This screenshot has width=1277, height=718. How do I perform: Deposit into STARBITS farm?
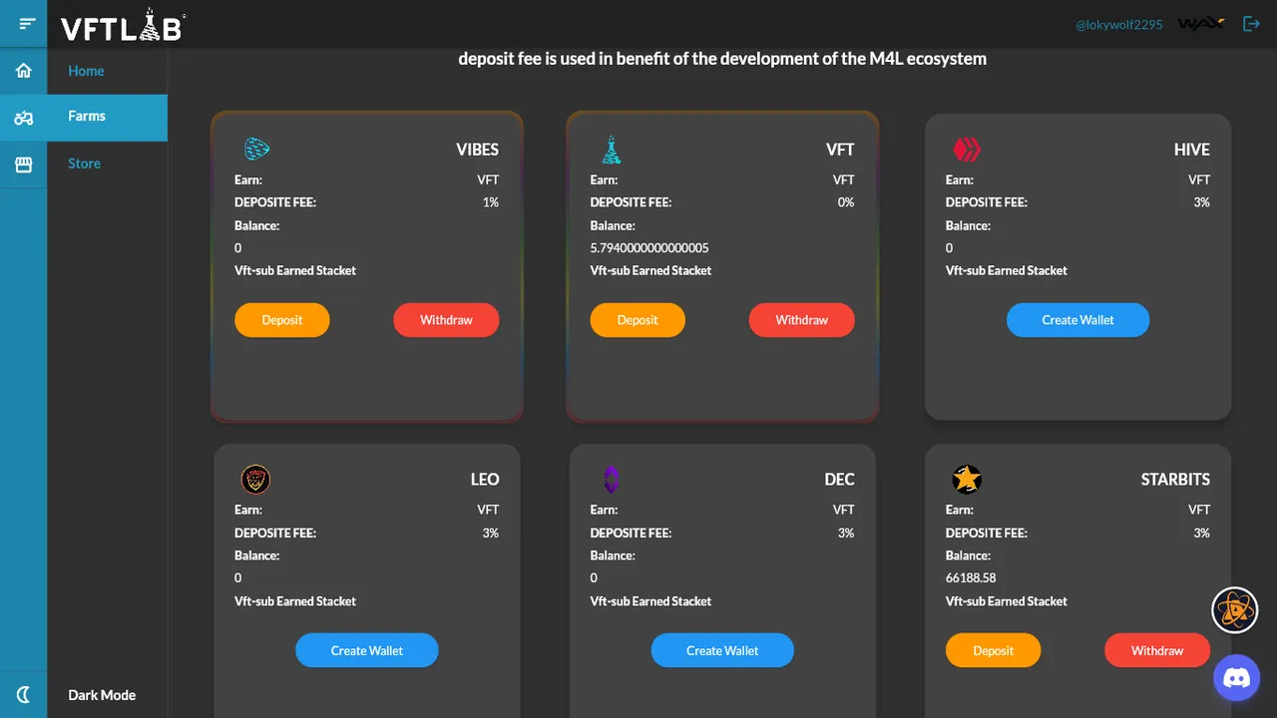(993, 650)
